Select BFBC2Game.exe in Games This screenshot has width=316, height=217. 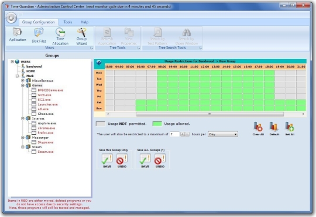click(x=50, y=90)
